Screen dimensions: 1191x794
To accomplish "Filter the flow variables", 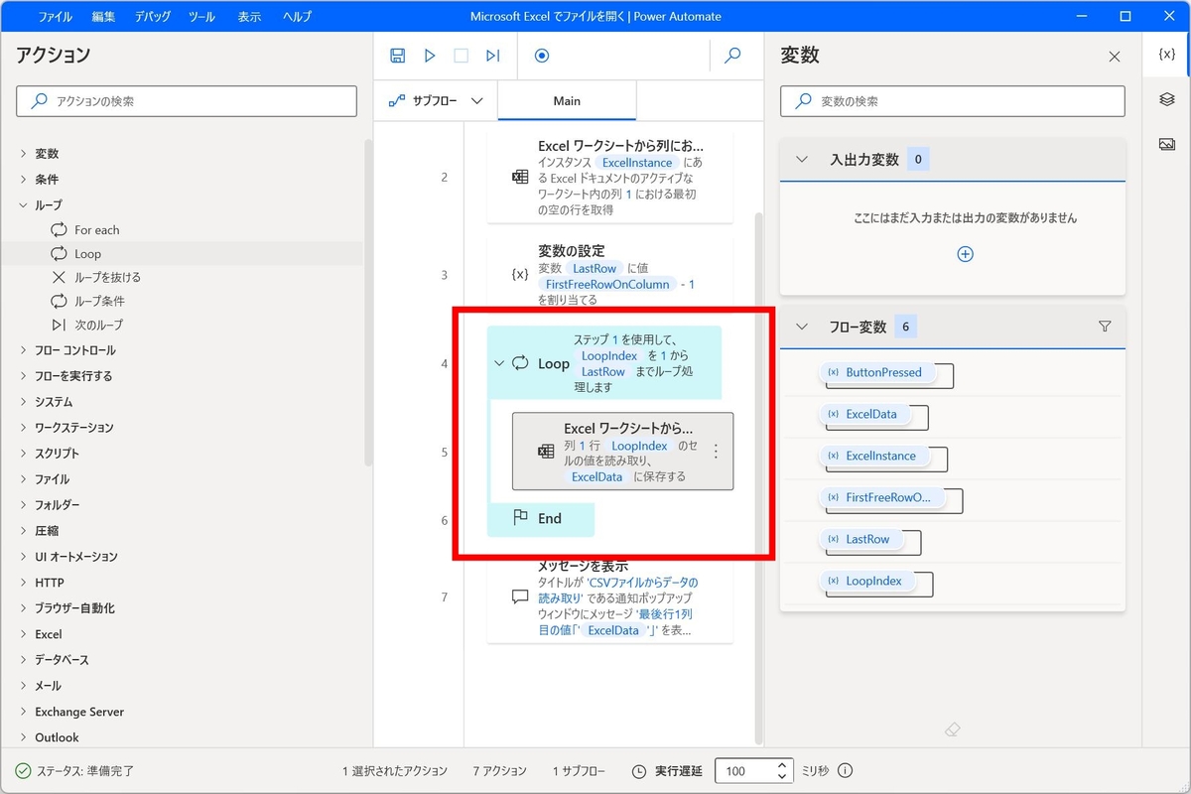I will [x=1105, y=327].
